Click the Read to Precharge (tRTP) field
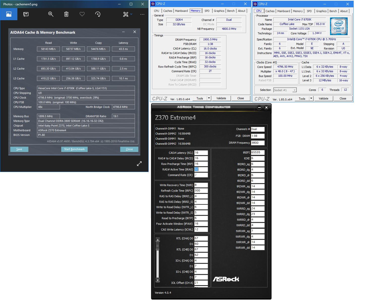Screen dimensions: 365x300 201,218
